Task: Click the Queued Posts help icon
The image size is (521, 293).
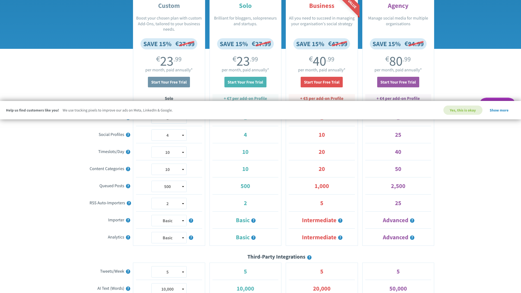Action: 128,186
